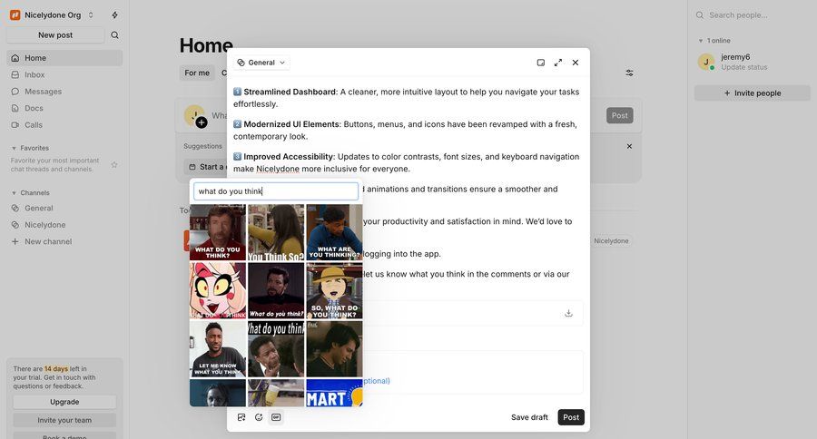The image size is (817, 439).
Task: Click the New post button
Action: tap(55, 34)
